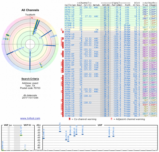Click the KHFW-LD callsign
Image resolution: width=159 pixels, height=152 pixels.
[x=69, y=36]
